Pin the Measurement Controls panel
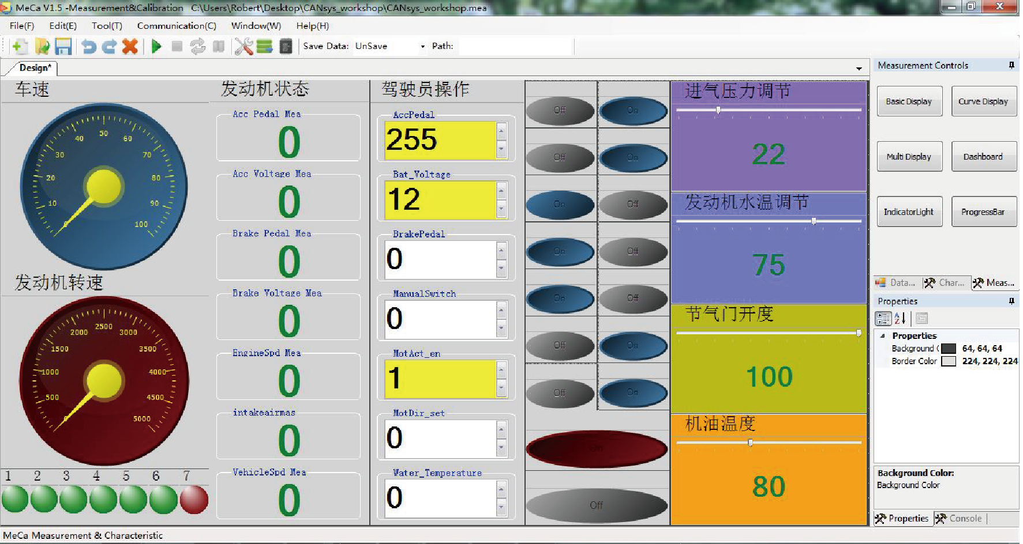The width and height of the screenshot is (1023, 544). click(1011, 66)
